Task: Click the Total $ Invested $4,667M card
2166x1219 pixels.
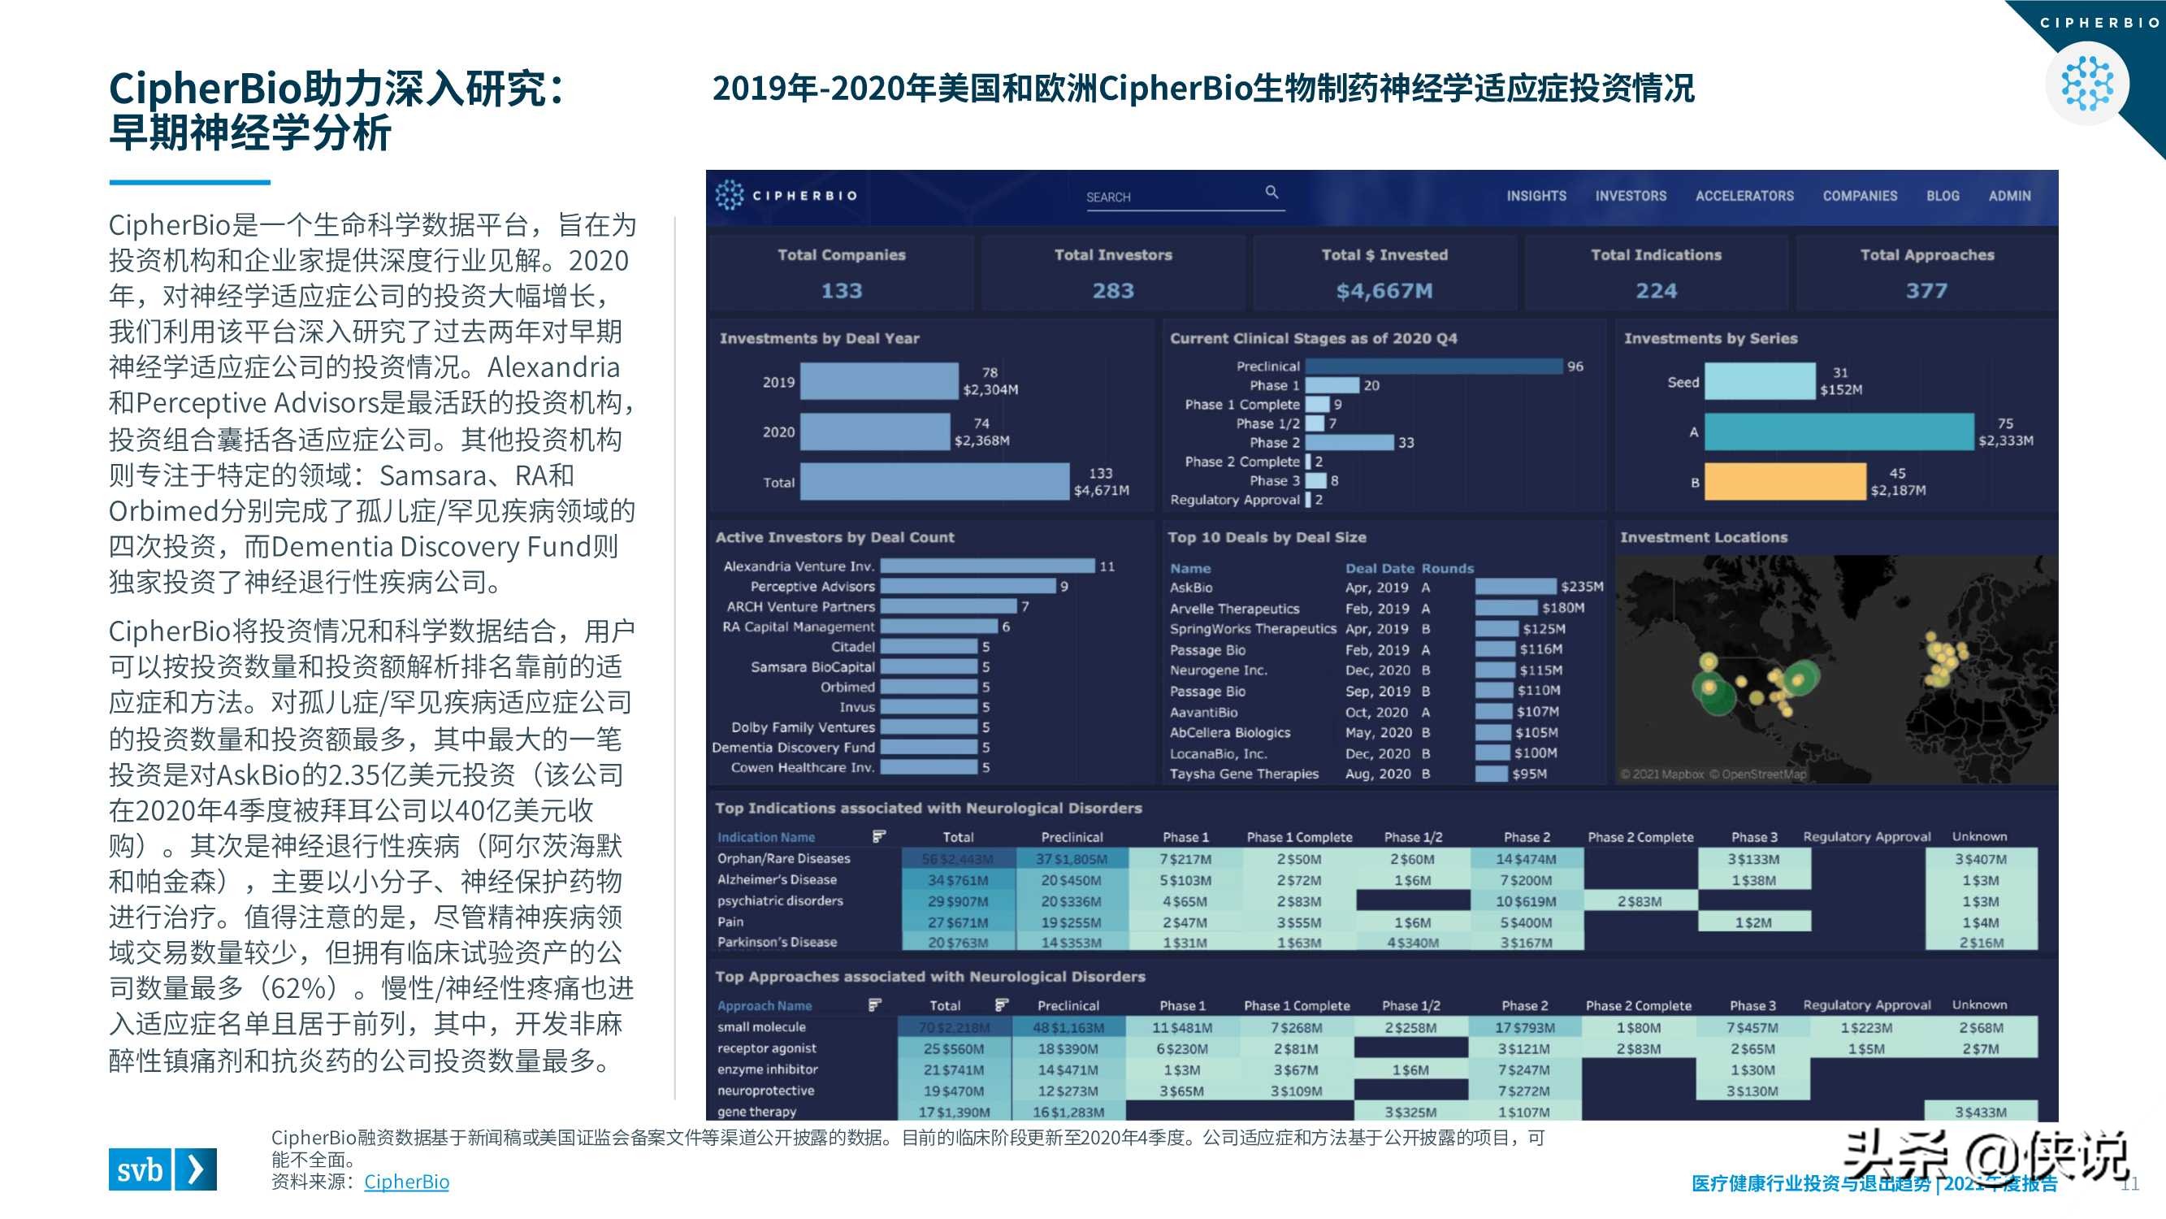Action: (1384, 273)
